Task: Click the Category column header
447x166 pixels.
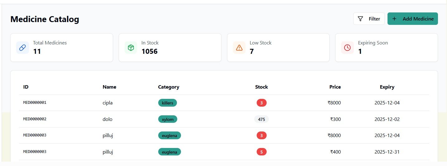Action: 169,87
